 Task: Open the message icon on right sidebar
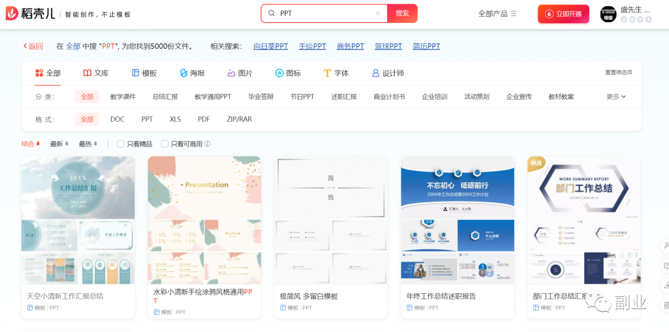(x=665, y=265)
